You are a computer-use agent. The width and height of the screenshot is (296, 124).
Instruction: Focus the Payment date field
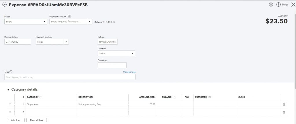pos(18,42)
